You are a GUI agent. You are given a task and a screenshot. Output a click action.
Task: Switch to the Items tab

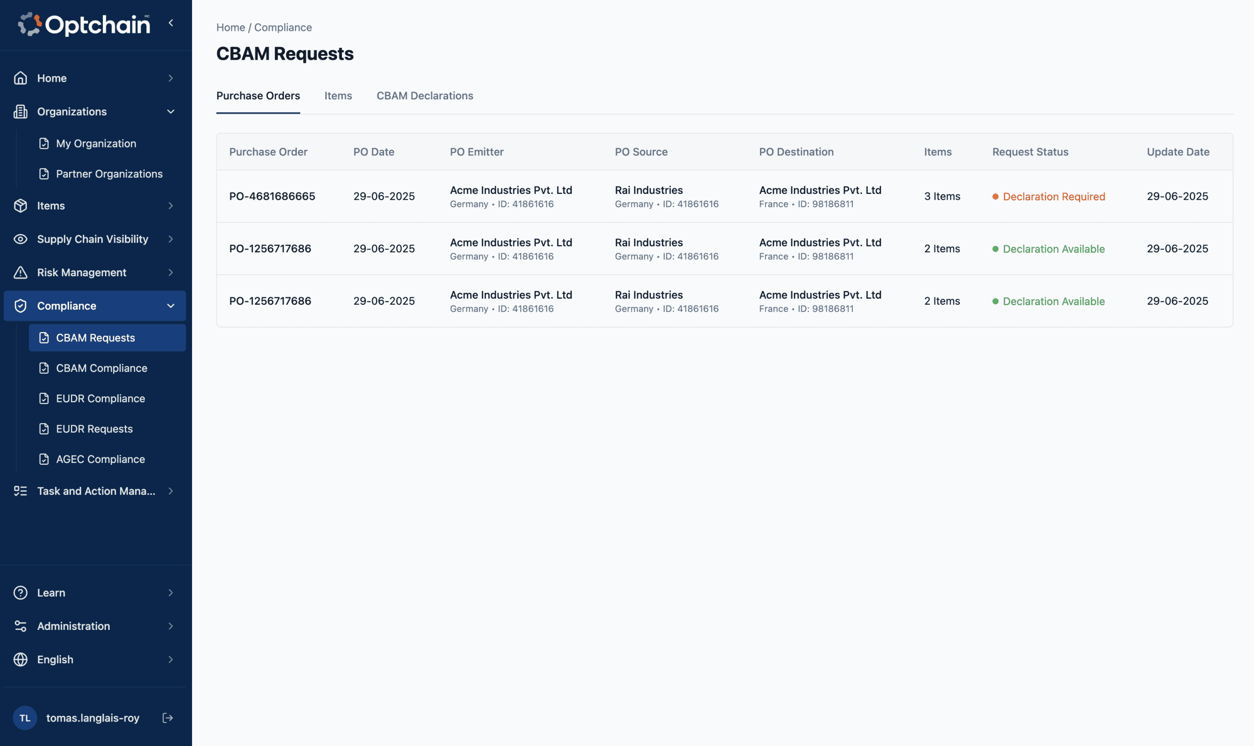point(338,96)
